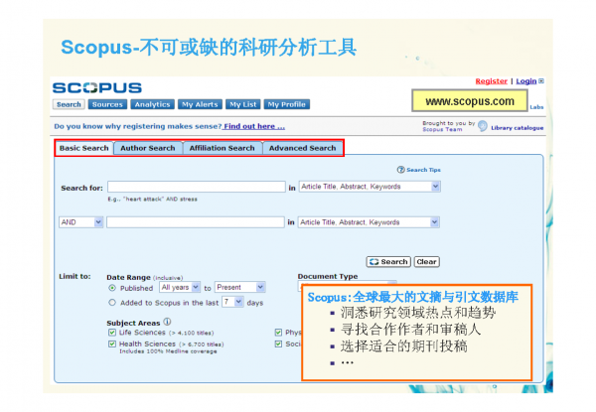Switch to the Advanced Search tab

tap(303, 148)
